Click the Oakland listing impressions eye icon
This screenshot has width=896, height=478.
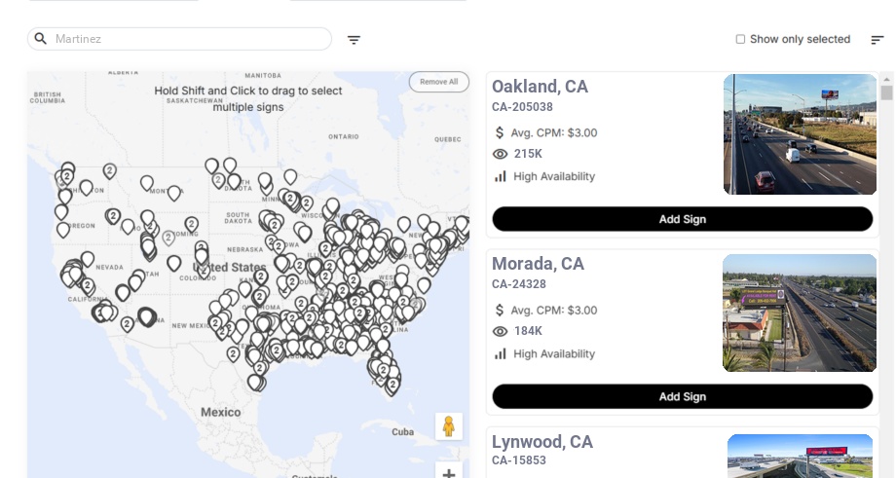pos(501,154)
